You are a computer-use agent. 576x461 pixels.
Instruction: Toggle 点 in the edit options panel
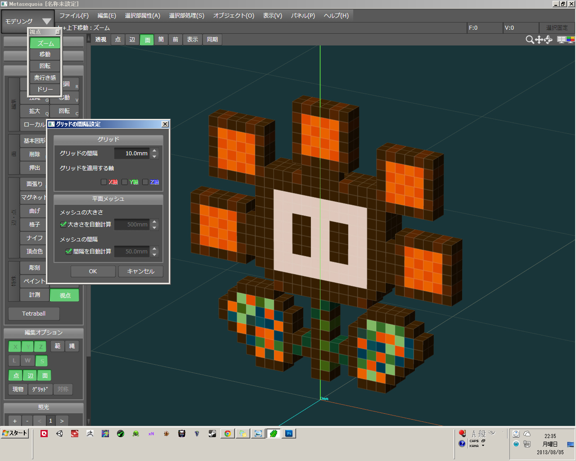pos(16,375)
